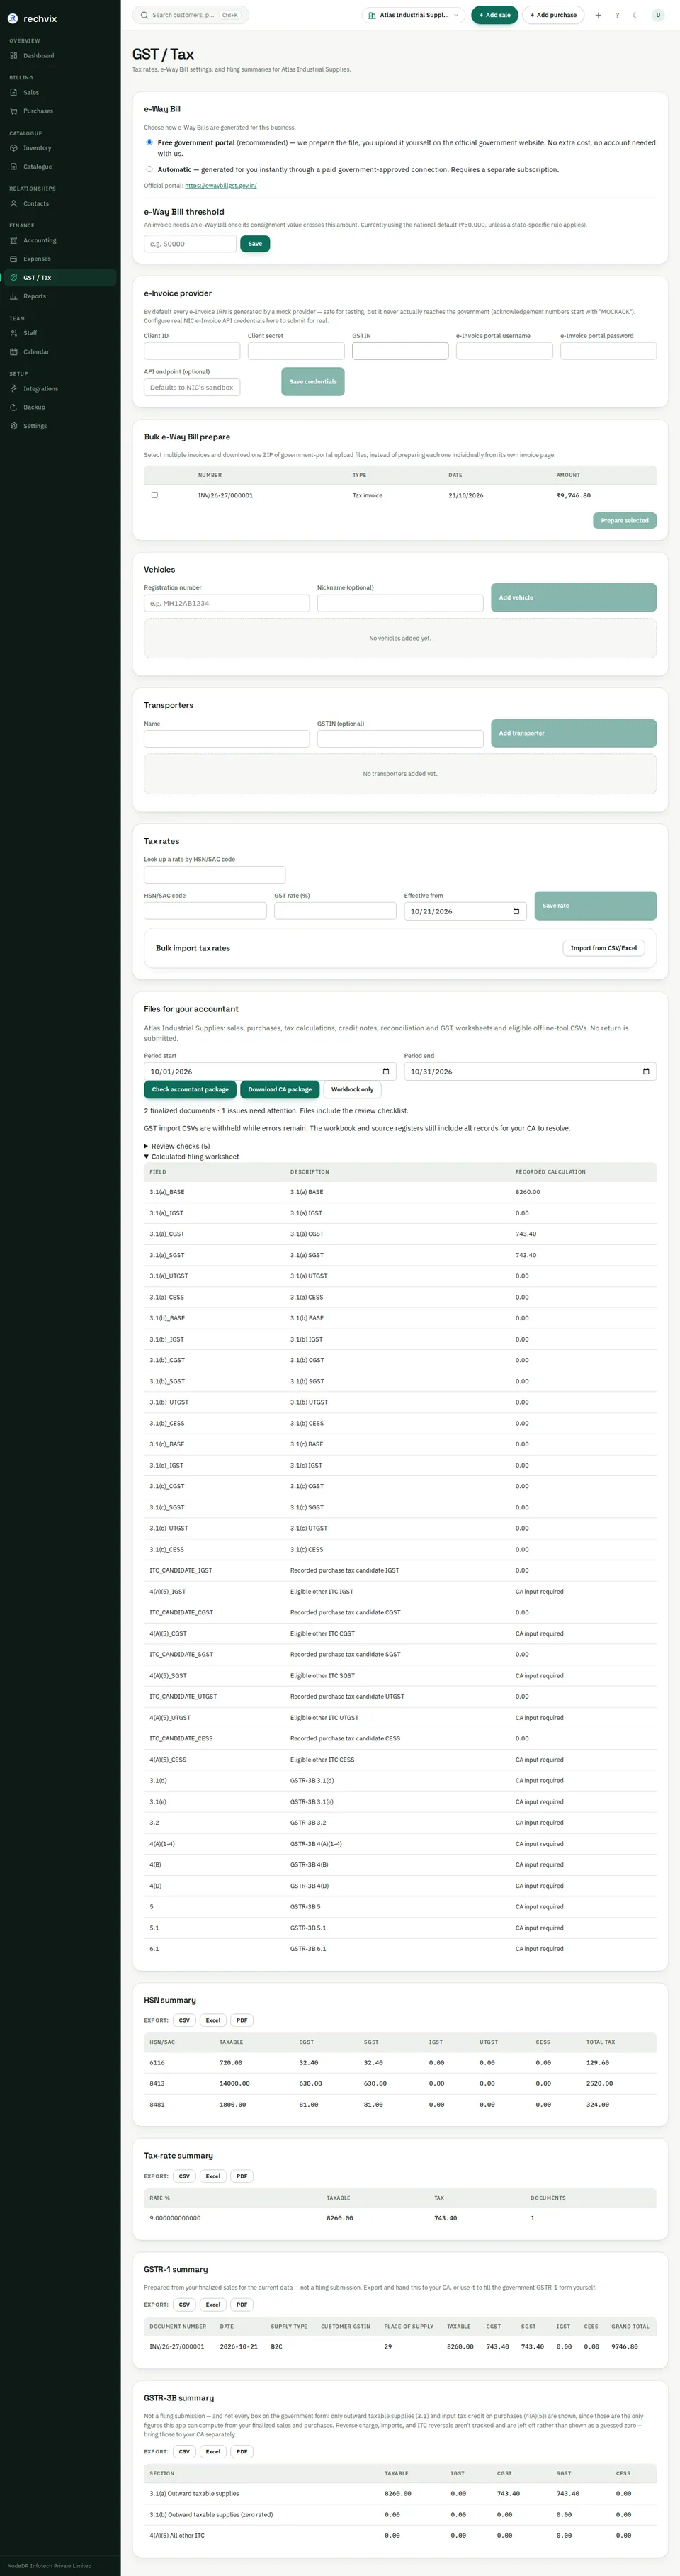Screen dimensions: 680x2576
Task: Click the Client secret field
Action: (x=296, y=351)
